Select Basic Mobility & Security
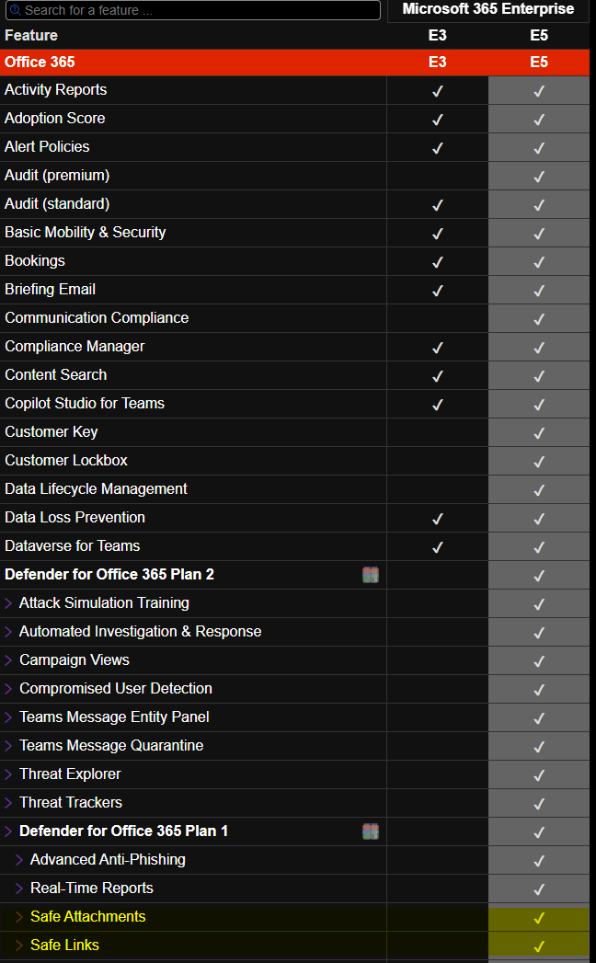 tap(86, 233)
